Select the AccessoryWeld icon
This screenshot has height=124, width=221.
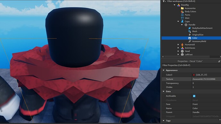click(190, 41)
